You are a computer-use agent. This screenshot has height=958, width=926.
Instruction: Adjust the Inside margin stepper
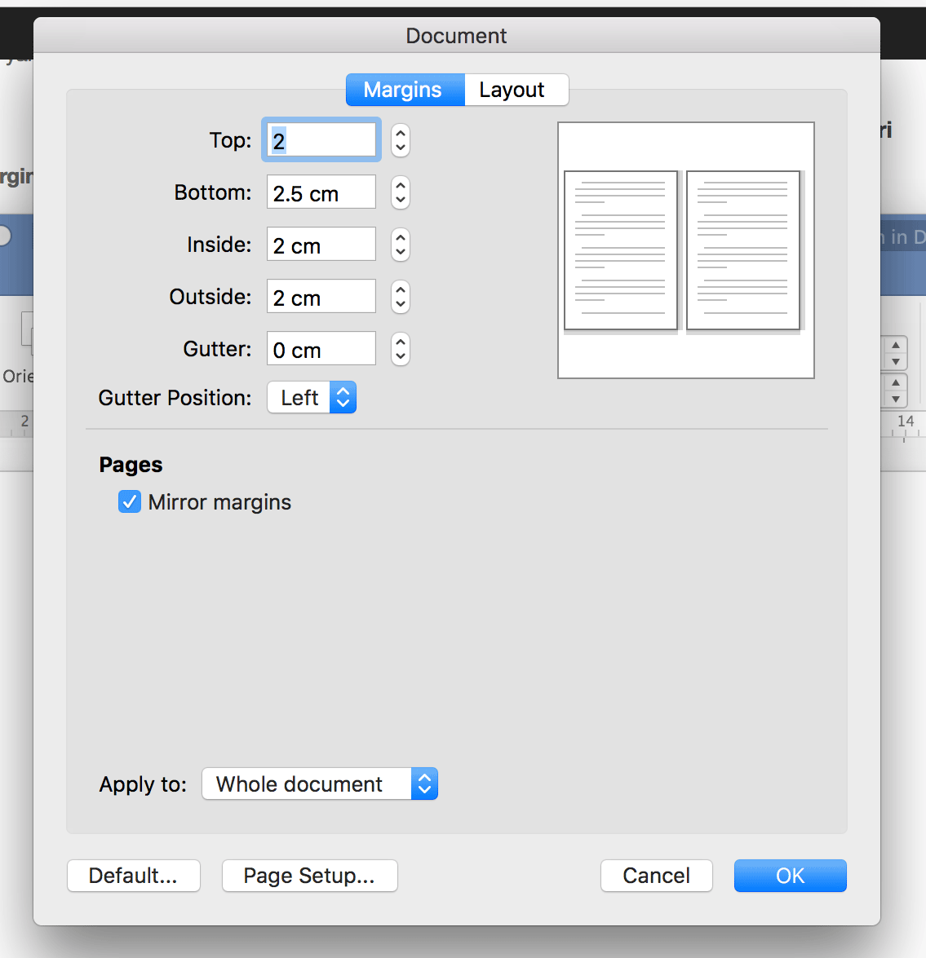point(401,245)
